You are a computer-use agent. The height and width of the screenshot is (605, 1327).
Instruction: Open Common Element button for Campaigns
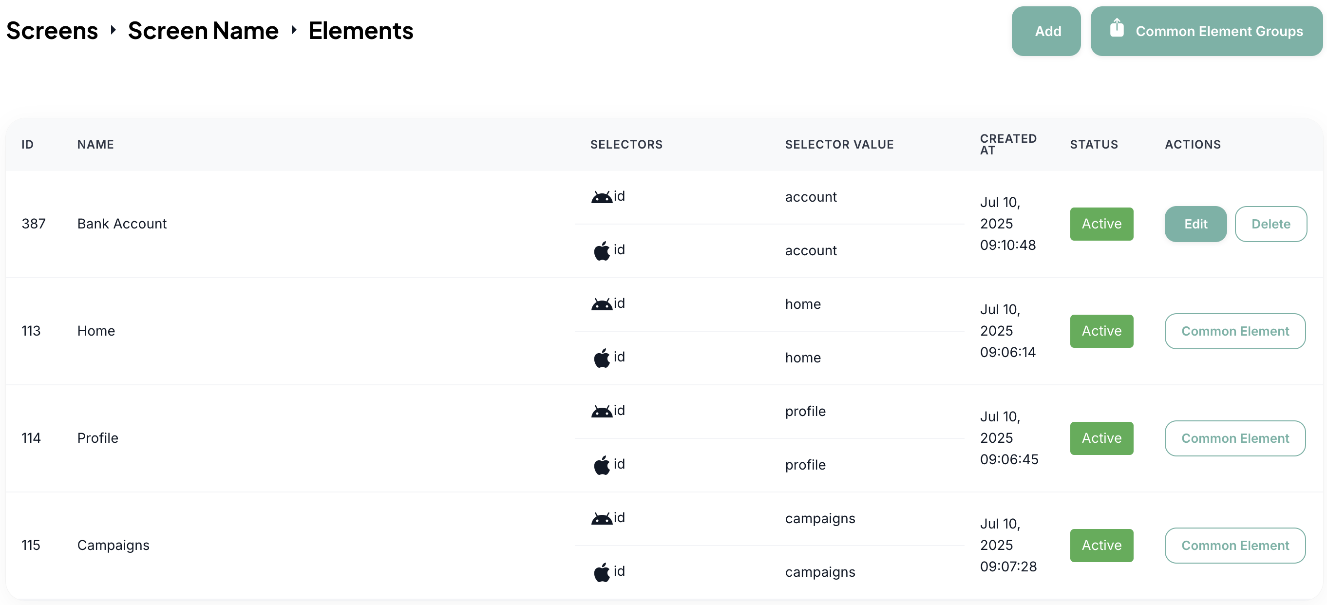[x=1234, y=545]
